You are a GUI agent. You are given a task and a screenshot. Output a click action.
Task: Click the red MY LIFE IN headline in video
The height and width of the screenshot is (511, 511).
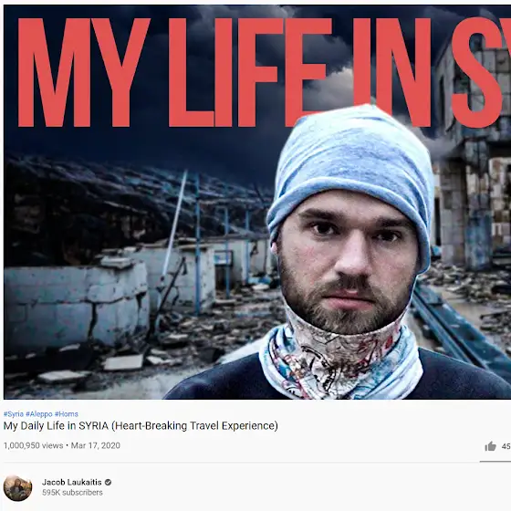click(224, 72)
